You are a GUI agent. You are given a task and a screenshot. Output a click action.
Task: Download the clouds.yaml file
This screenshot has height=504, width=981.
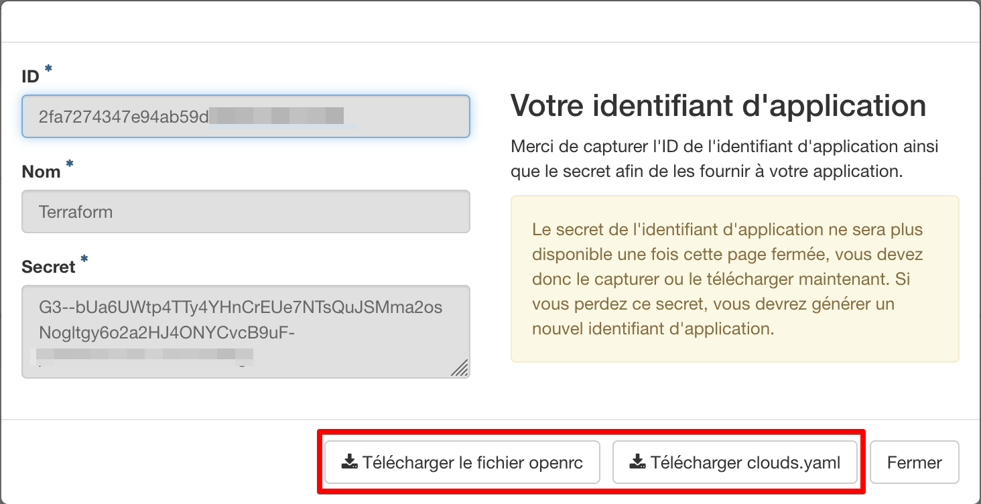735,462
